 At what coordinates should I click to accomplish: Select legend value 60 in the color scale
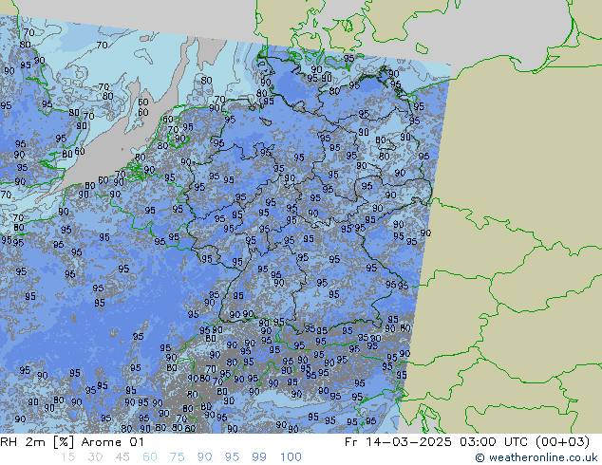click(x=150, y=457)
